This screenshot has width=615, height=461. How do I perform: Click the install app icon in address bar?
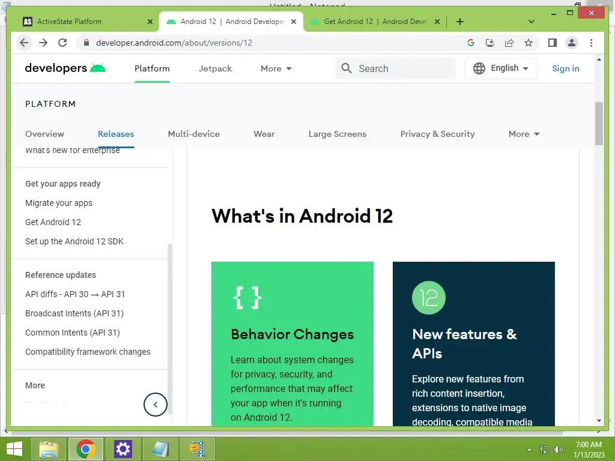490,43
